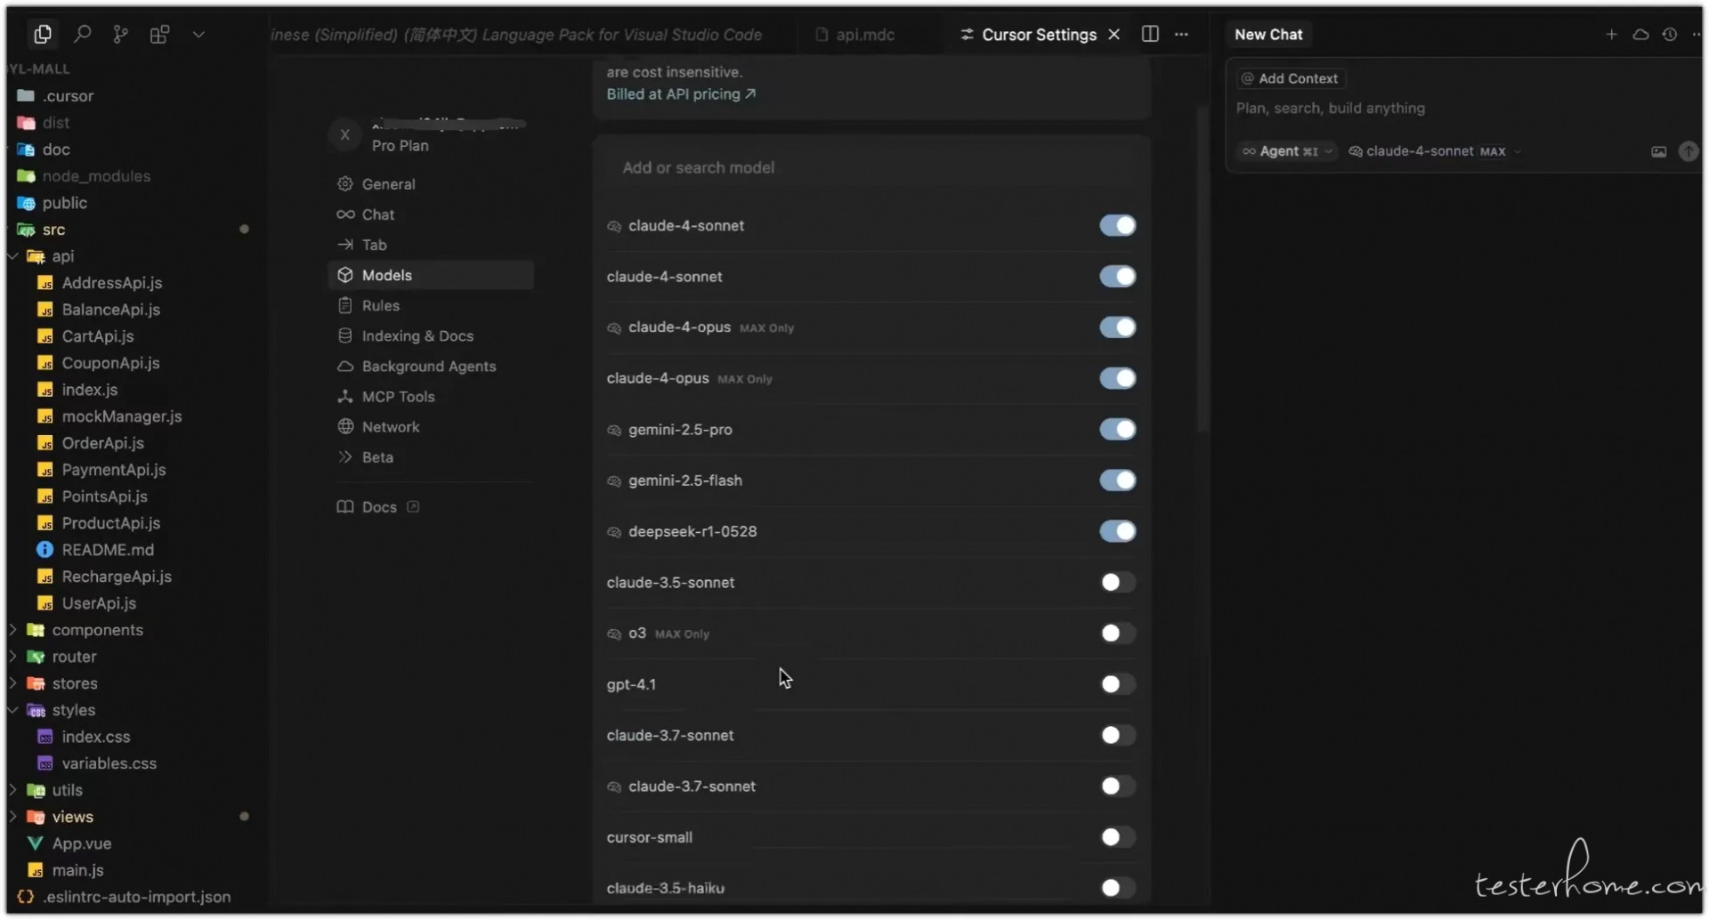This screenshot has width=1709, height=920.
Task: Open the Search view icon
Action: pyautogui.click(x=83, y=34)
